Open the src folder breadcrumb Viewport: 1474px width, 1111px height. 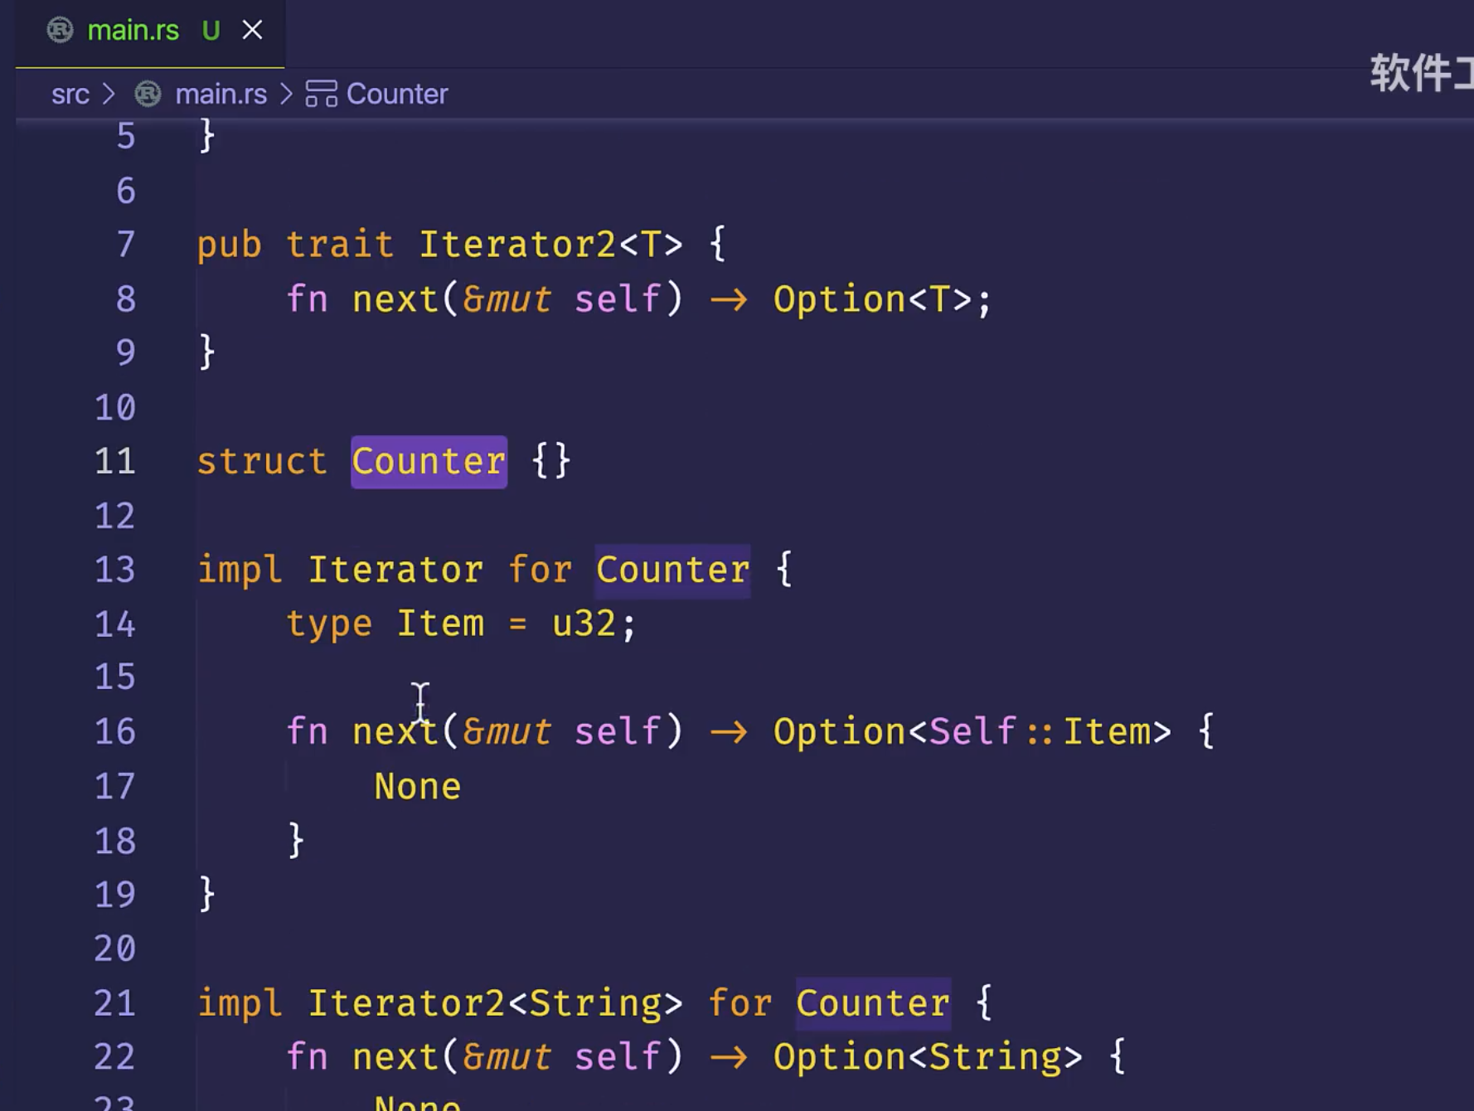click(x=70, y=95)
